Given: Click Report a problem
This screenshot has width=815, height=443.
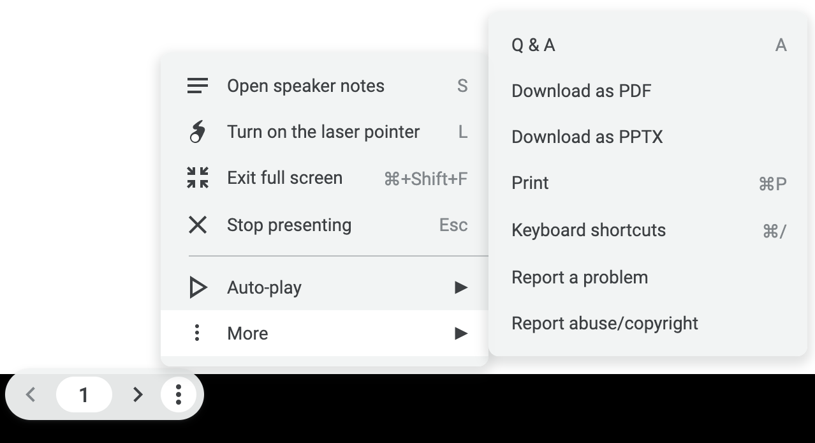Looking at the screenshot, I should click(x=580, y=277).
